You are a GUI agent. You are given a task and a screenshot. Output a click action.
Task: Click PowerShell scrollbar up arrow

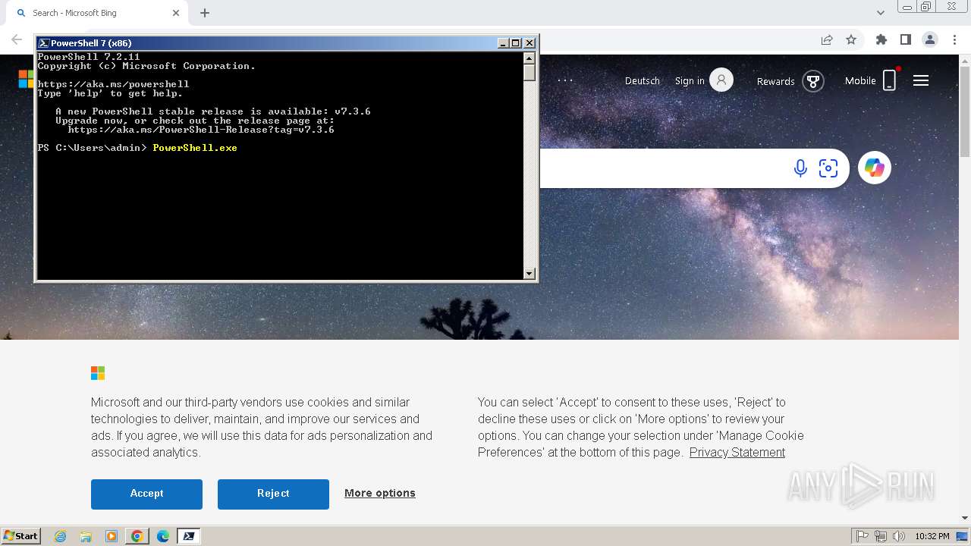529,58
